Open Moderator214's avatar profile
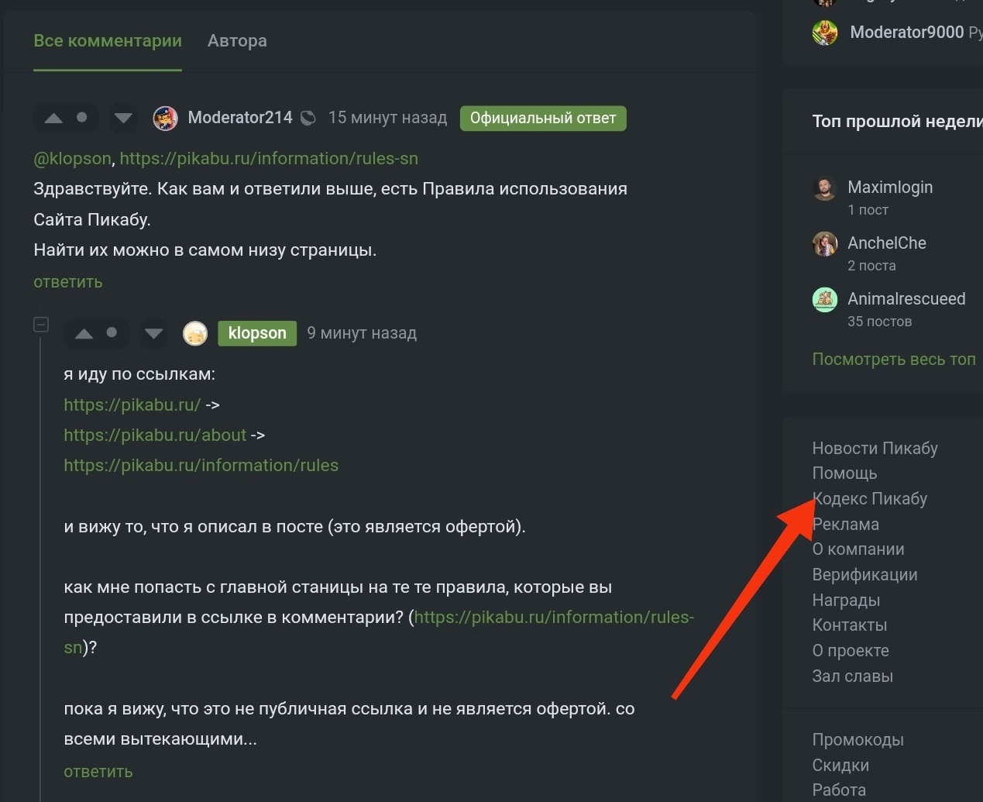The height and width of the screenshot is (802, 983). [166, 118]
